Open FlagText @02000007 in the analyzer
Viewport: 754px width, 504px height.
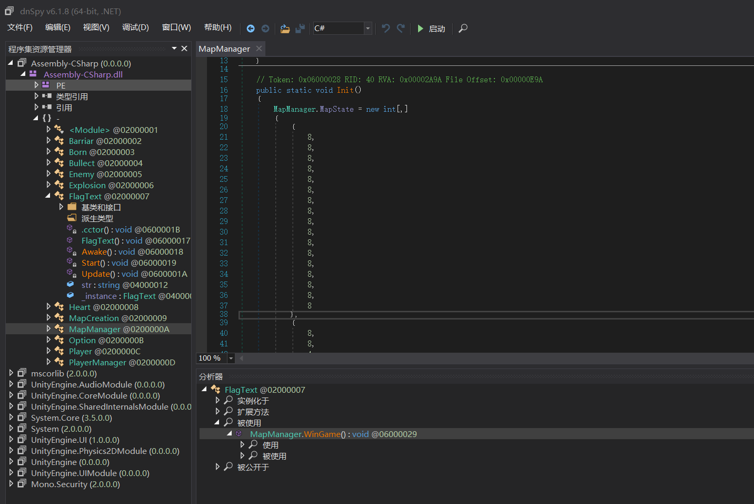(x=265, y=390)
